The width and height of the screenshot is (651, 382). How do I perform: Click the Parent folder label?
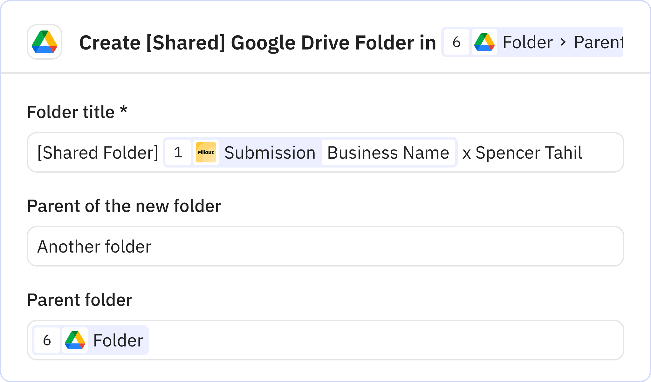click(80, 299)
